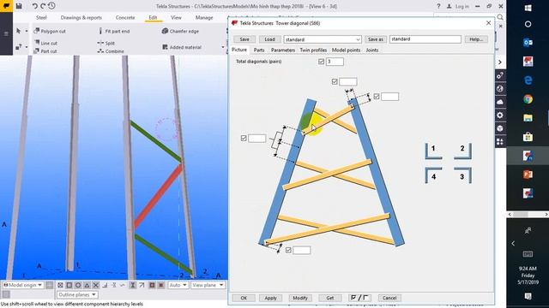Toggle snap to reference points grid icon
The image size is (549, 308).
(60, 285)
